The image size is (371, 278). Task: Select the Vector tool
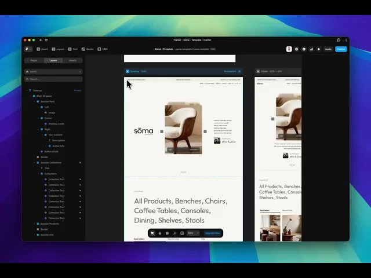[88, 49]
